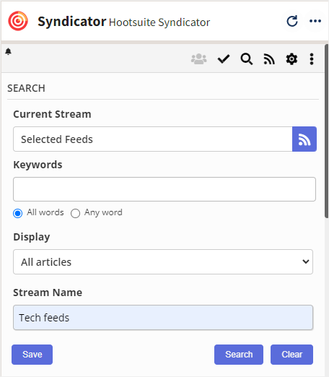Click the Stream Name field with Tech feeds
Image resolution: width=329 pixels, height=377 pixels.
click(x=163, y=317)
